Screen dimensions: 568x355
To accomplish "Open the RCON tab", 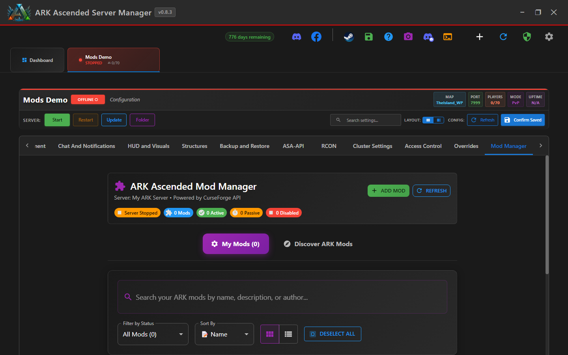I will [329, 146].
